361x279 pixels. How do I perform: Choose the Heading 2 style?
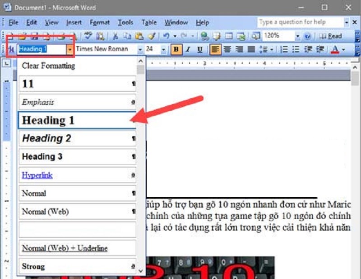coord(77,138)
